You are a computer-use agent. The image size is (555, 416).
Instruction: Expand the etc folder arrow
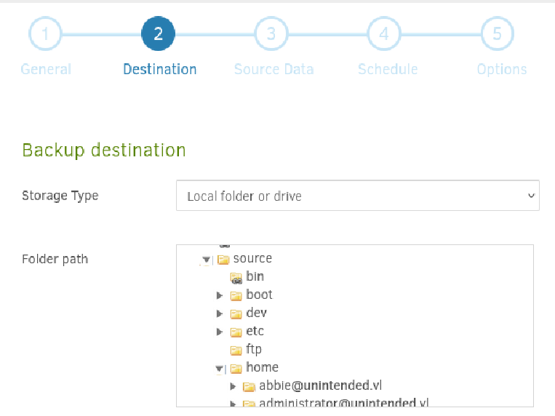[x=220, y=332]
